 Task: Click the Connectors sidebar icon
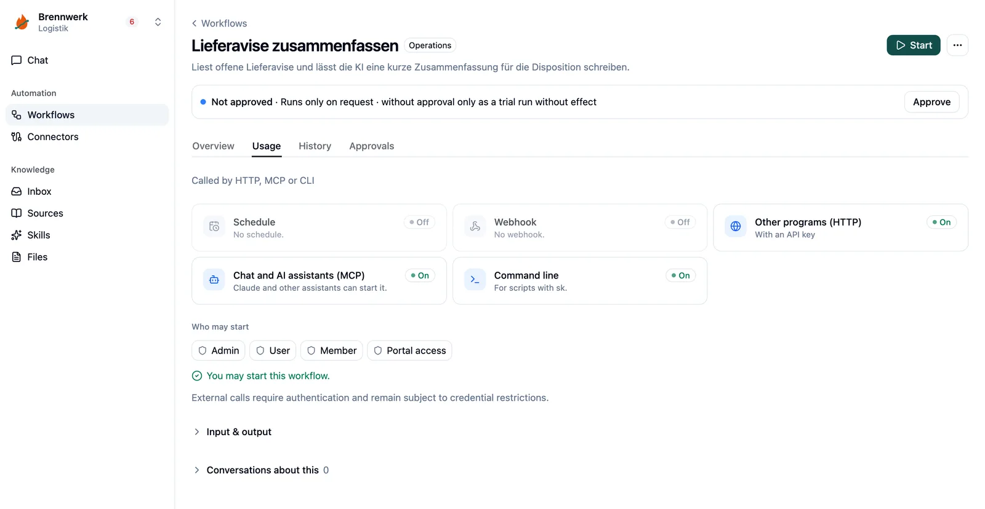(x=17, y=136)
